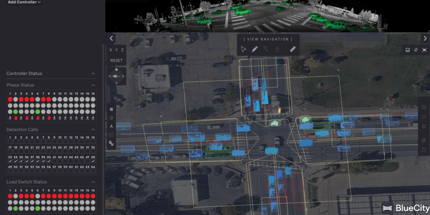Enable detection call checkbox 49
Image resolution: width=430 pixels, height=215 pixels.
pyautogui.click(x=10, y=171)
